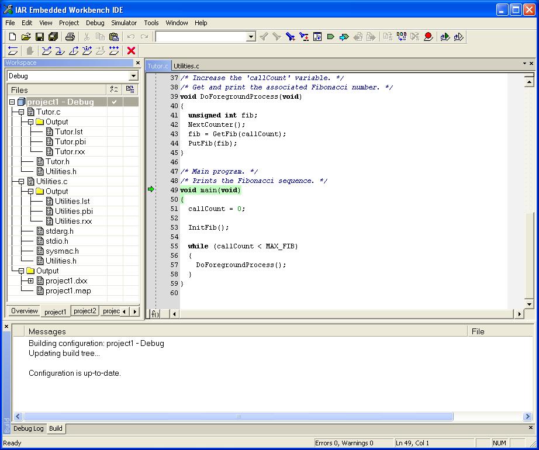This screenshot has height=450, width=539.
Task: Select the Overview workspace tab
Action: point(24,311)
